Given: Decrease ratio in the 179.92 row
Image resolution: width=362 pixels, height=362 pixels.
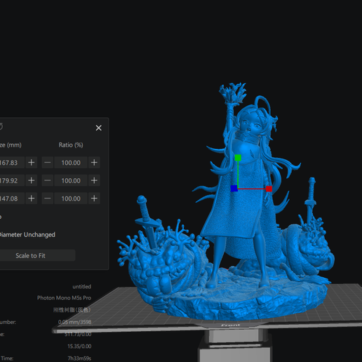Looking at the screenshot, I should (48, 180).
